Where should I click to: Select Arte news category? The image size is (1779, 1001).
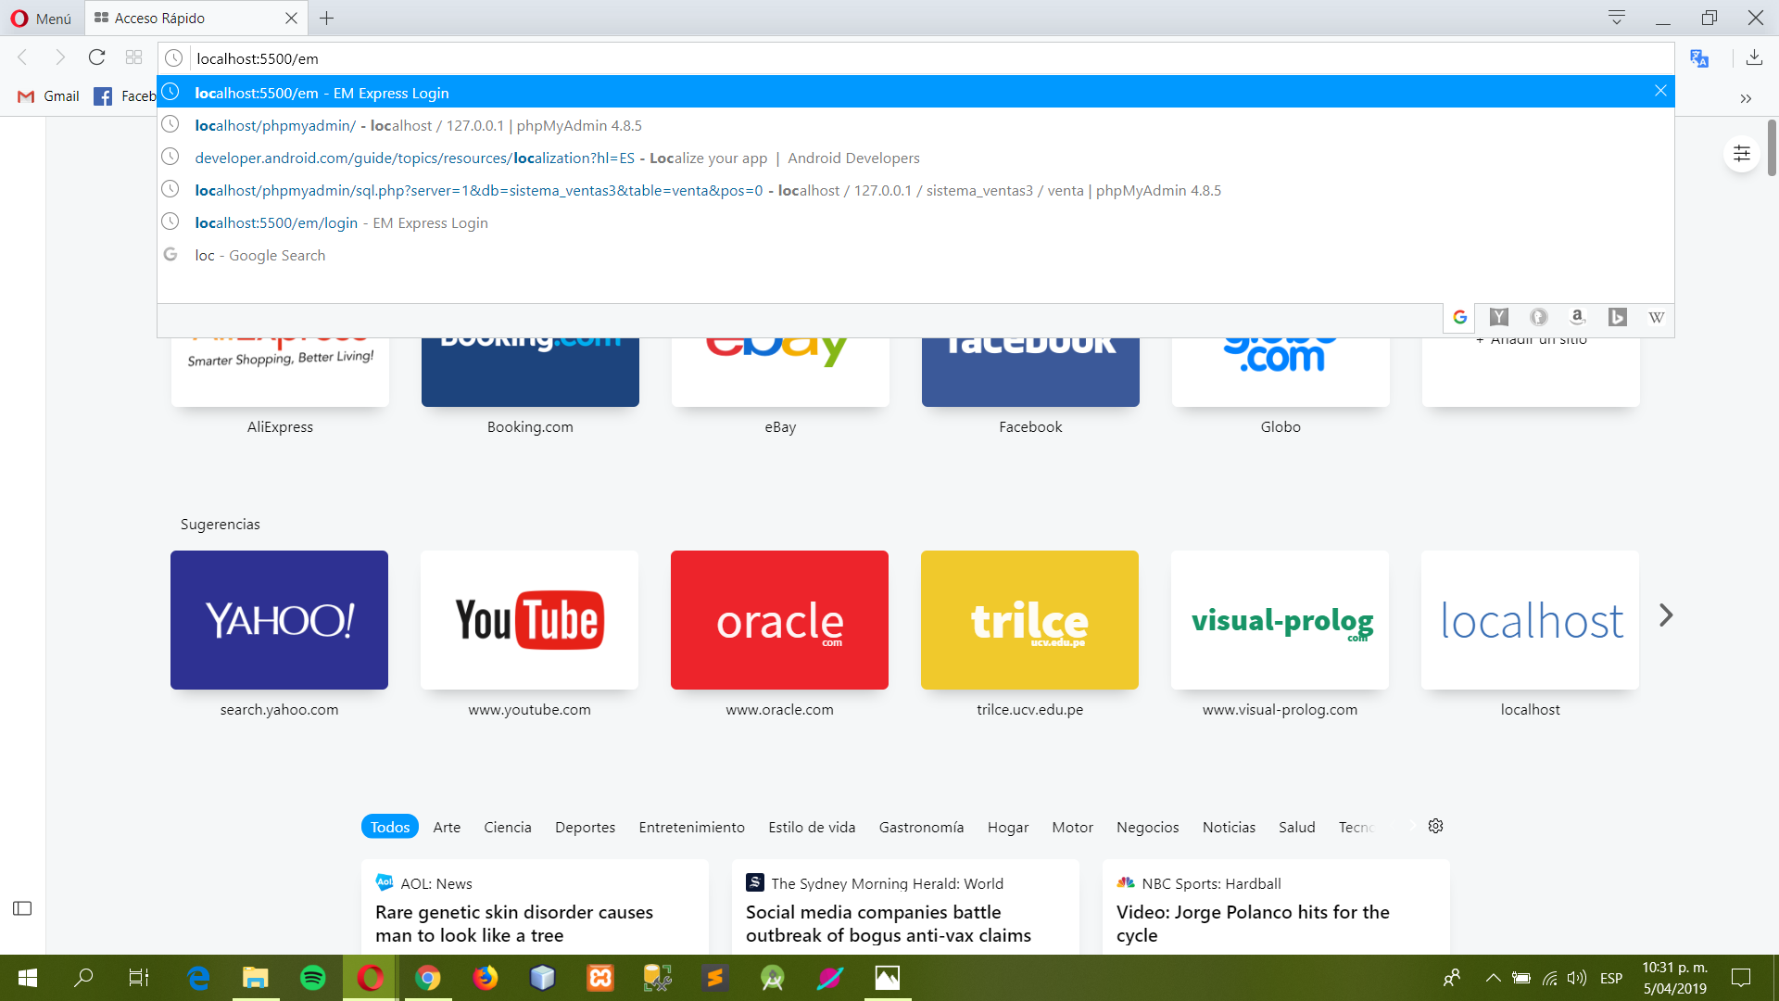pyautogui.click(x=447, y=827)
